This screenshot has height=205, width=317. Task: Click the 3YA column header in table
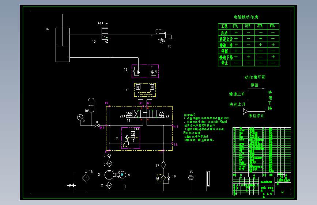(x=260, y=26)
